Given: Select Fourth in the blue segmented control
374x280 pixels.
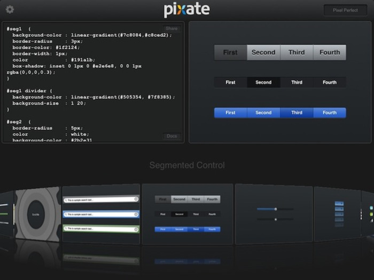Looking at the screenshot, I should (330, 113).
